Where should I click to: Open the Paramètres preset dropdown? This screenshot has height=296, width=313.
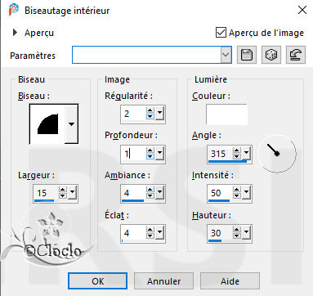coord(226,55)
